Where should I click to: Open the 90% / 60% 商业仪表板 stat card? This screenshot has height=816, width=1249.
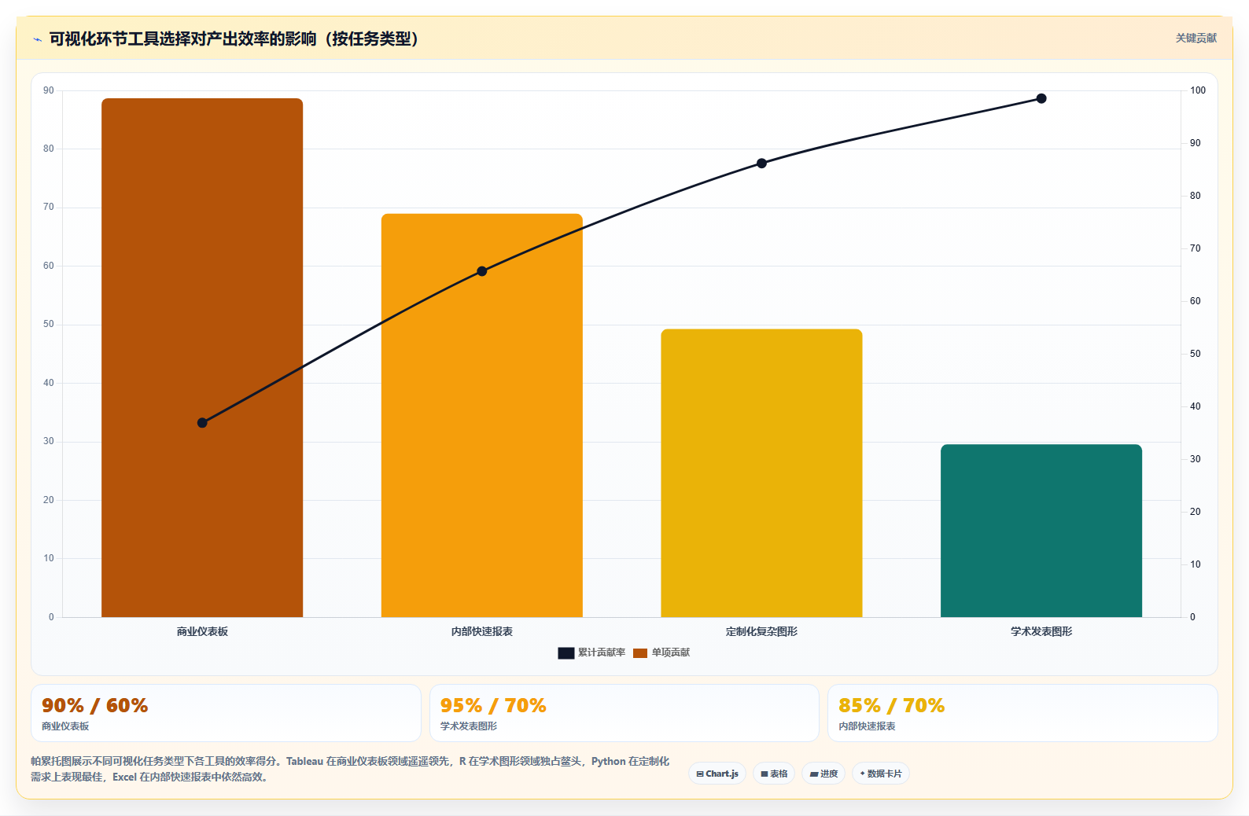pos(226,713)
